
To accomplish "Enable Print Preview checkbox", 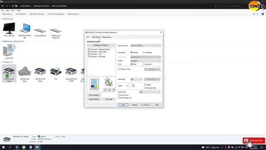I will coord(118,95).
